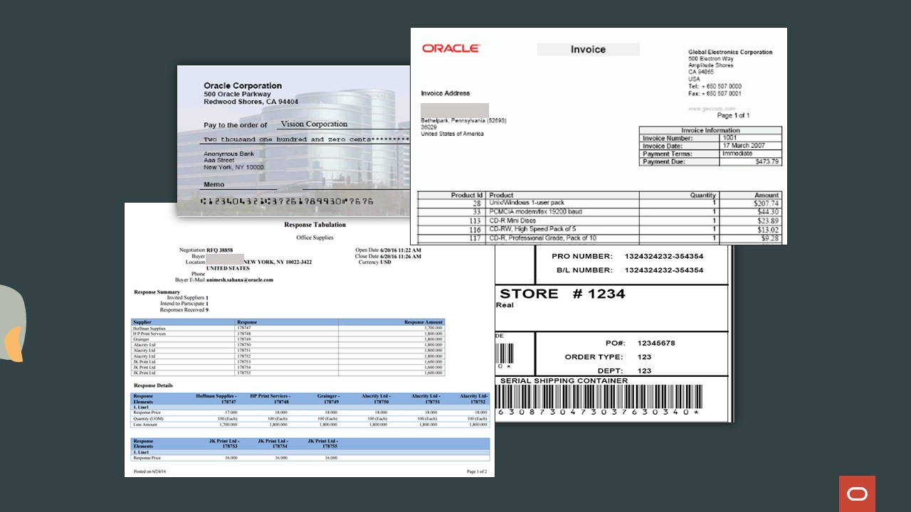The image size is (911, 512).
Task: Click the Oracle logo on the invoice
Action: pyautogui.click(x=449, y=48)
